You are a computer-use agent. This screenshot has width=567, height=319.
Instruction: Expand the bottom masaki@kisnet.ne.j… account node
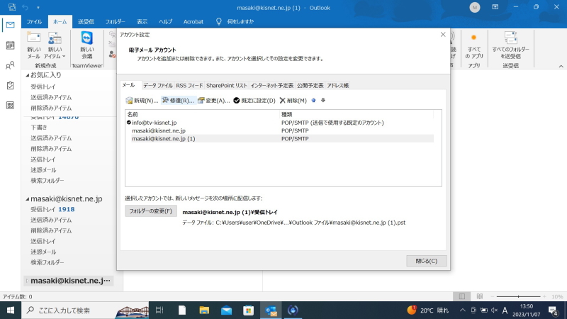pos(27,281)
